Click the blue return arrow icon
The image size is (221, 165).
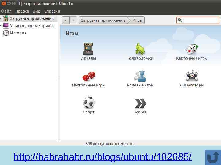pos(213,158)
